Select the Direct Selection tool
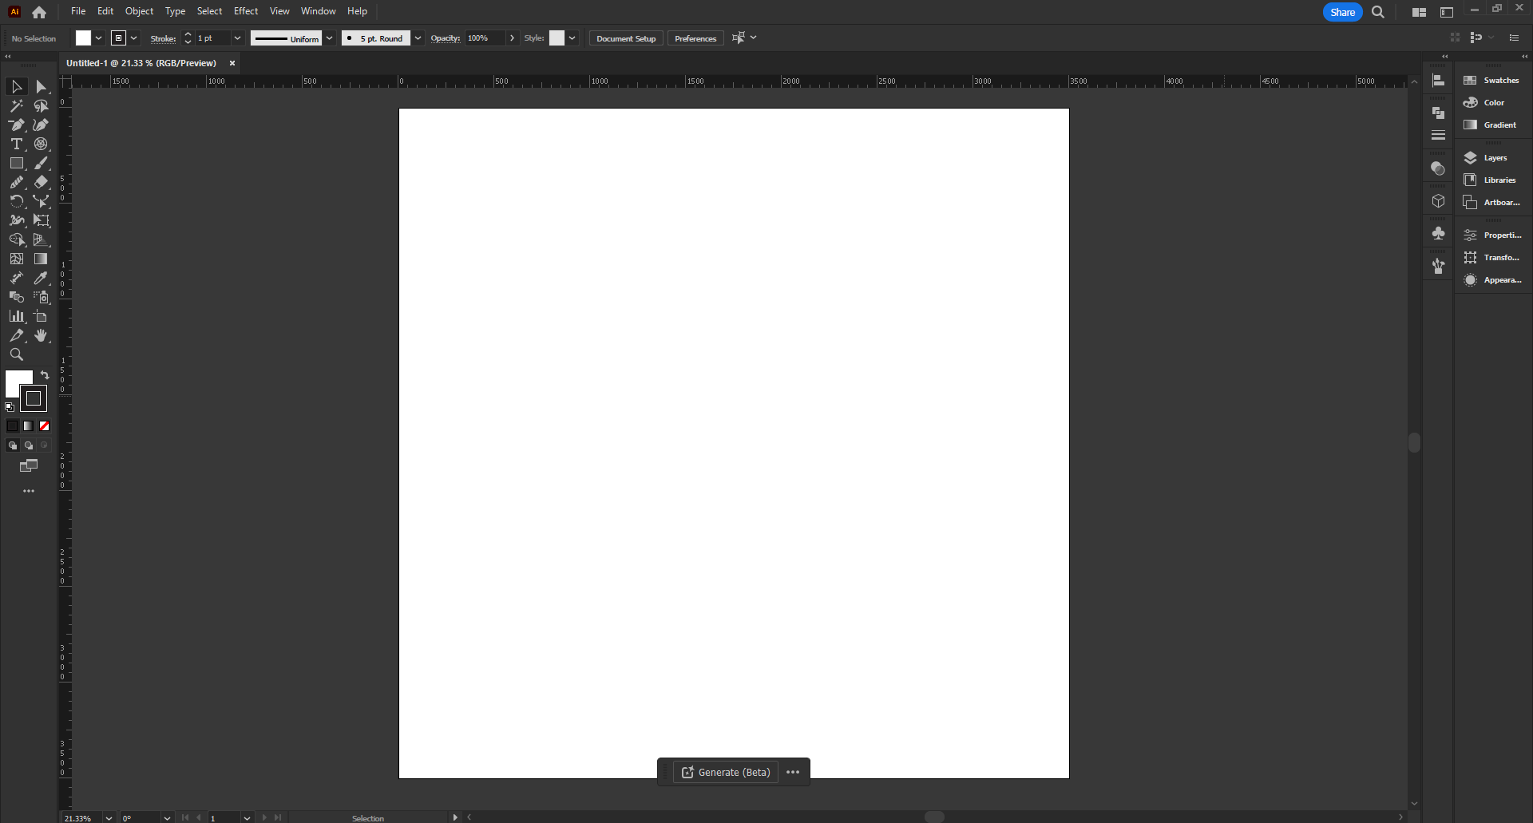Screen dimensions: 1533x823 point(41,86)
